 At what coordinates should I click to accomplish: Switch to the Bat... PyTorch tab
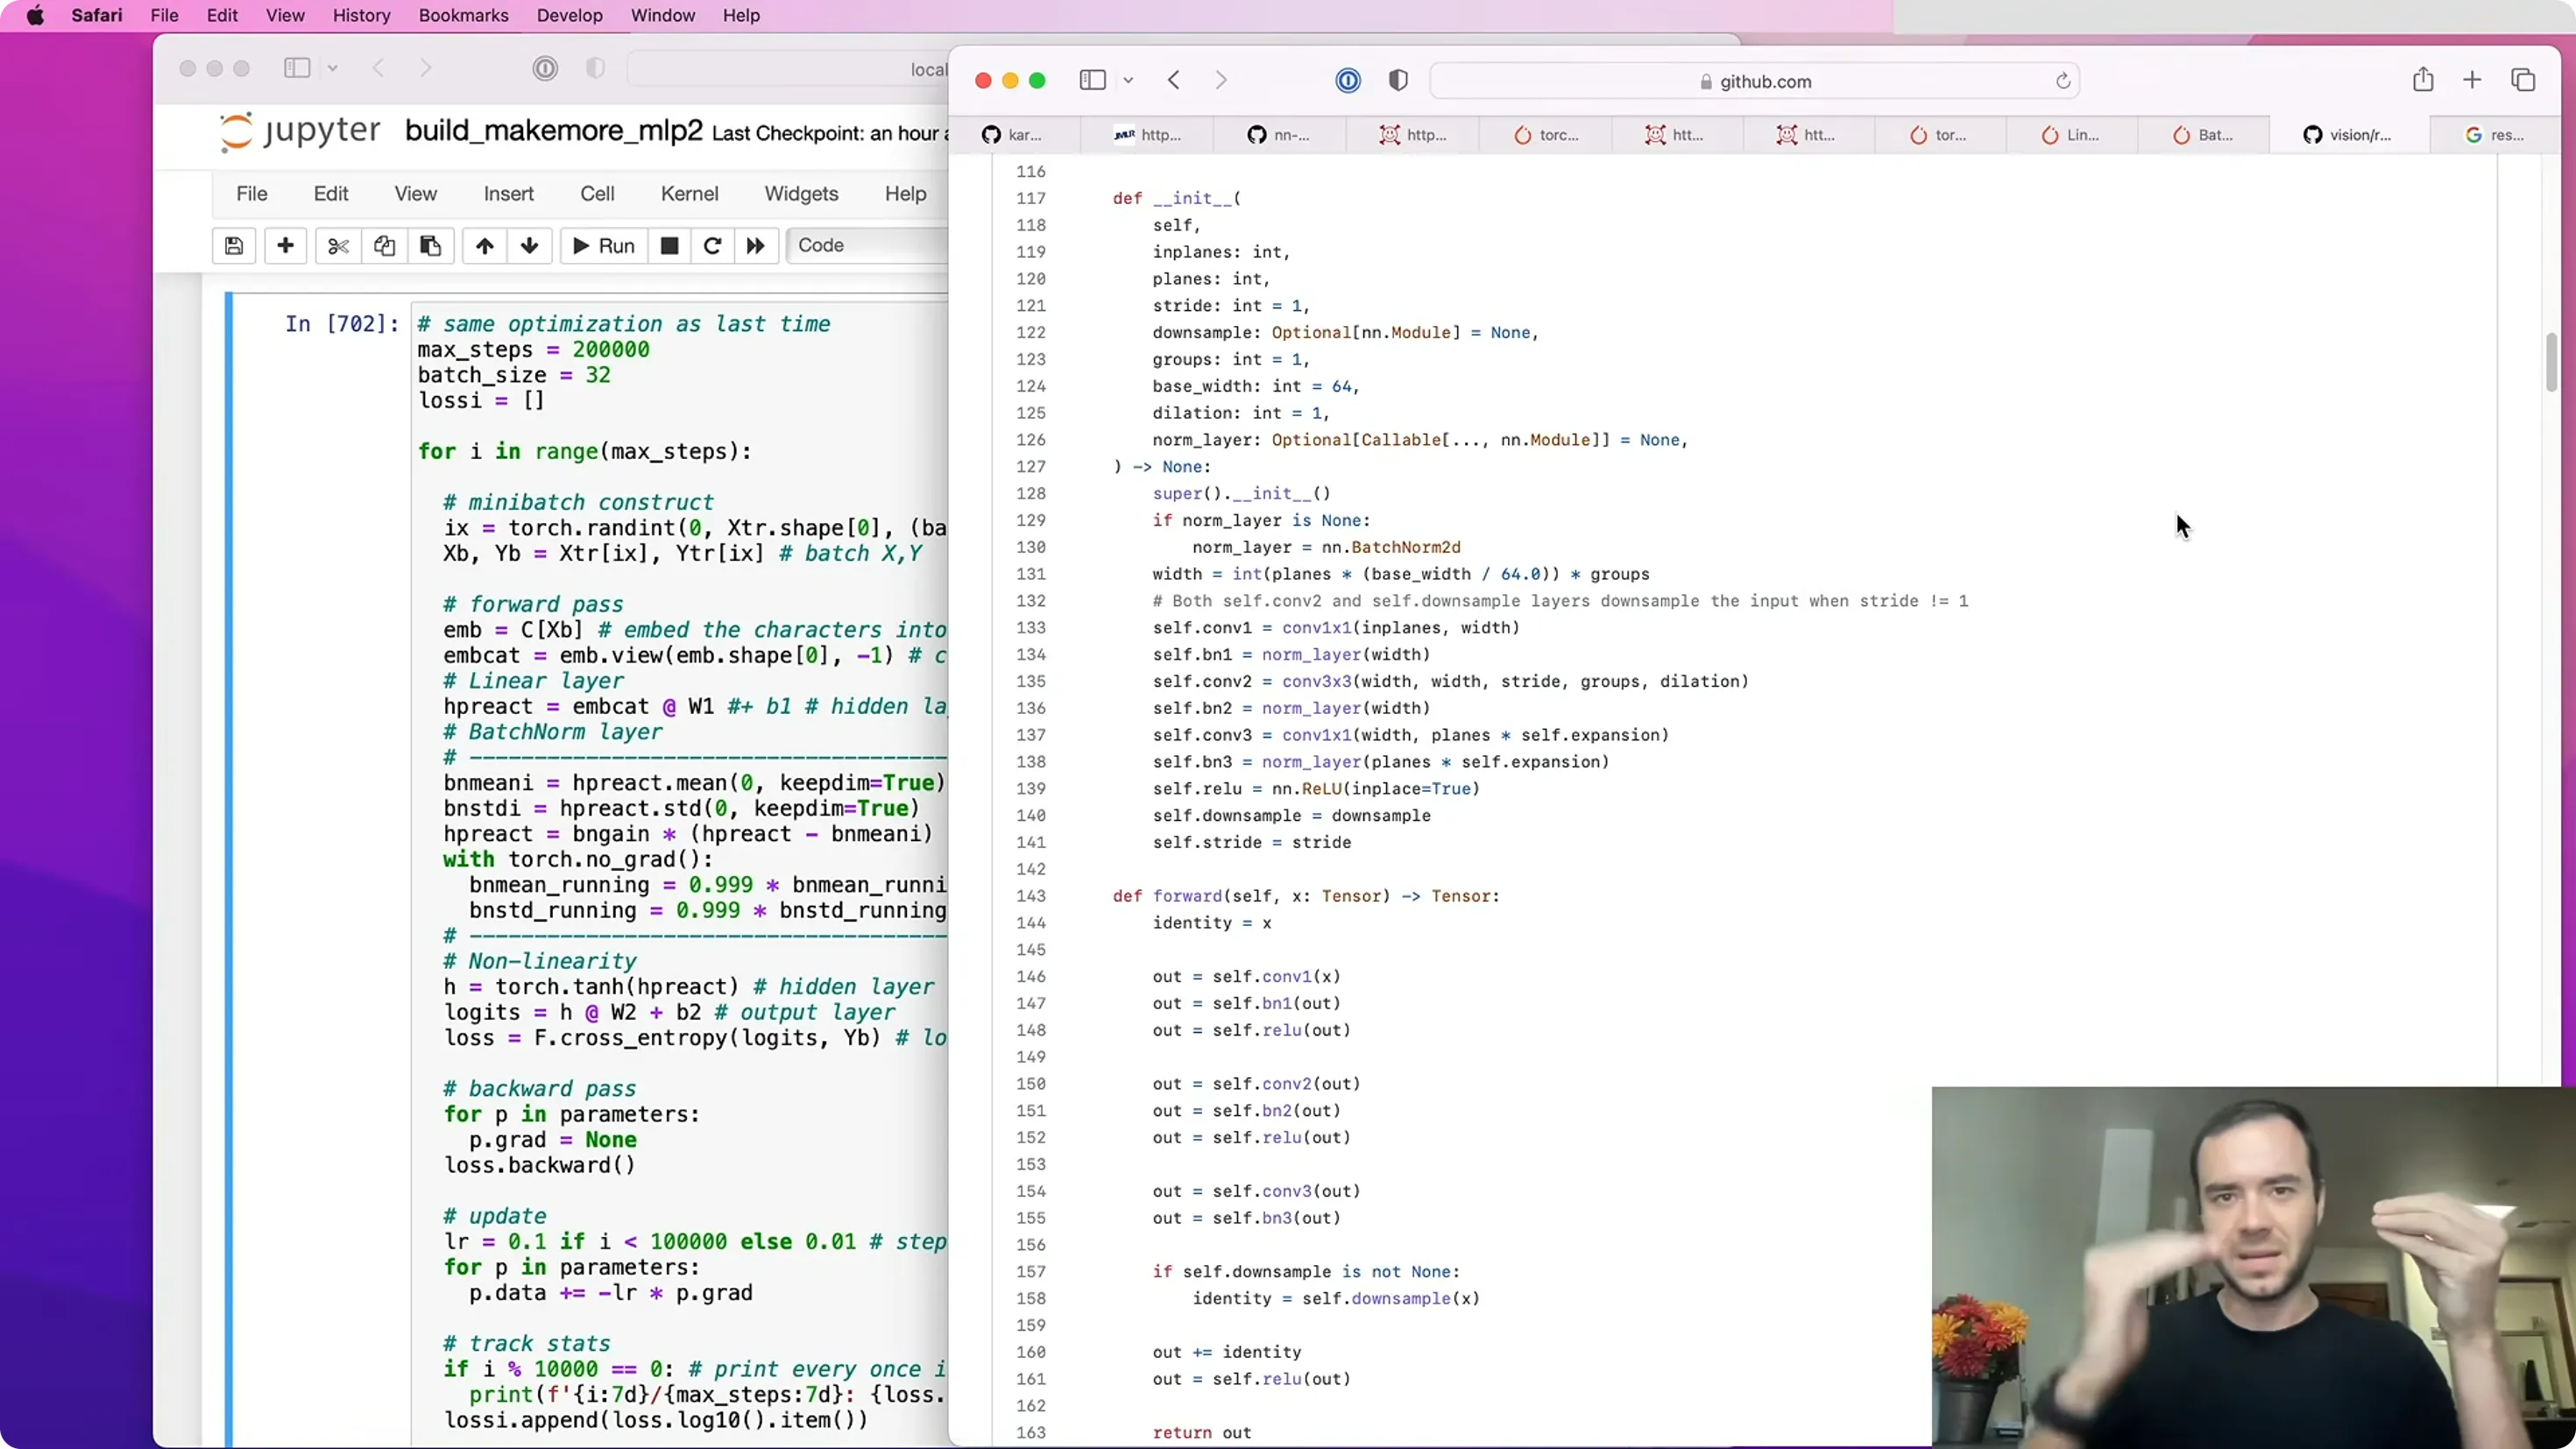tap(2202, 135)
